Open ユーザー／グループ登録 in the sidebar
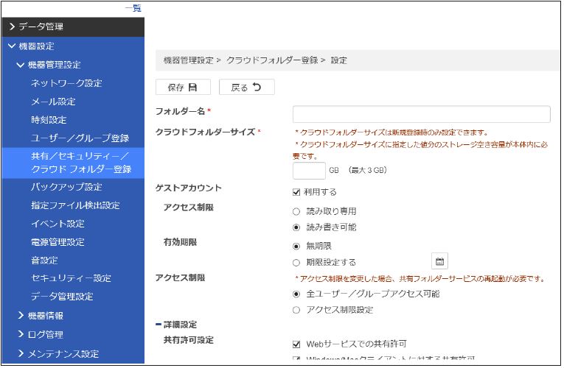 [80, 138]
